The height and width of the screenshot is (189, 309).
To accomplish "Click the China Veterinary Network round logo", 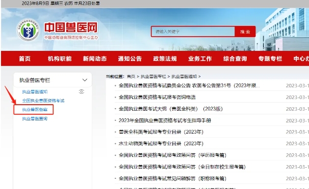I will click(28, 30).
